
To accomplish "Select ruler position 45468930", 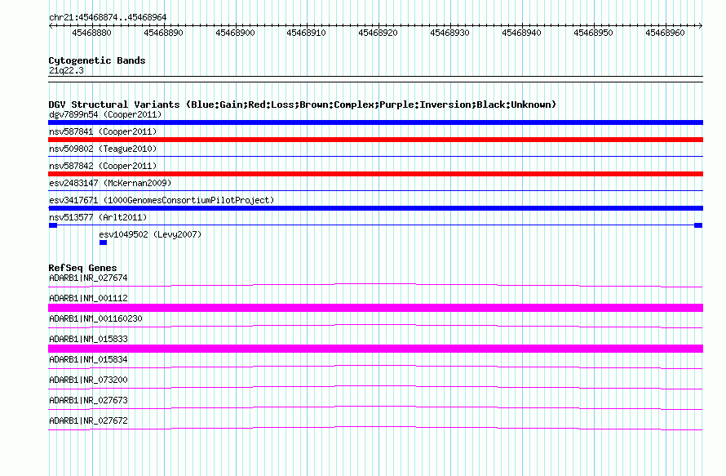I will click(449, 33).
